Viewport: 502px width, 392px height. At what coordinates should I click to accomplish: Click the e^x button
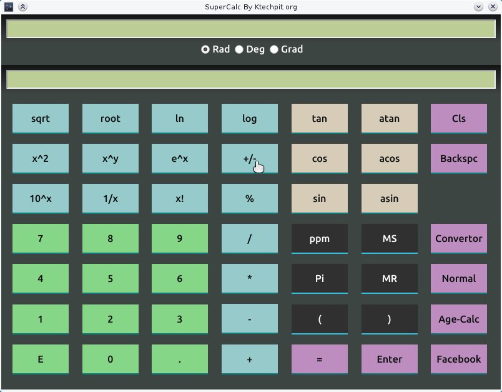coord(180,158)
